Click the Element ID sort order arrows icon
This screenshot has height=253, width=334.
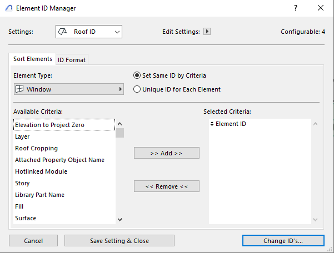tap(212, 124)
